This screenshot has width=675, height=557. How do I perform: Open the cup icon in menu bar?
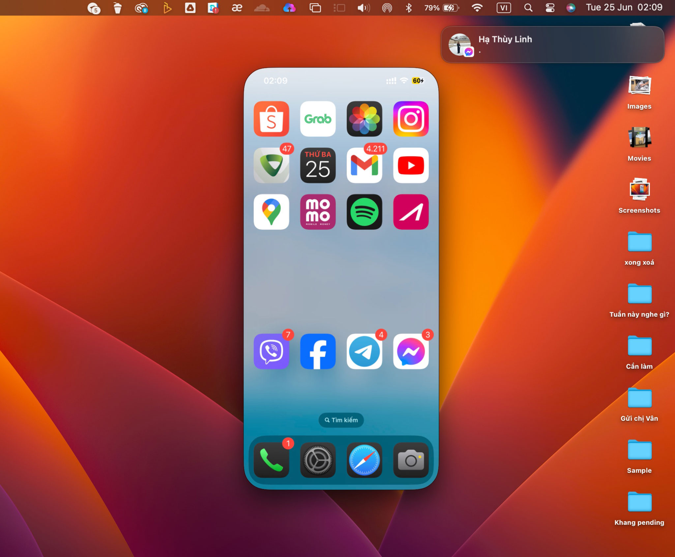(118, 8)
